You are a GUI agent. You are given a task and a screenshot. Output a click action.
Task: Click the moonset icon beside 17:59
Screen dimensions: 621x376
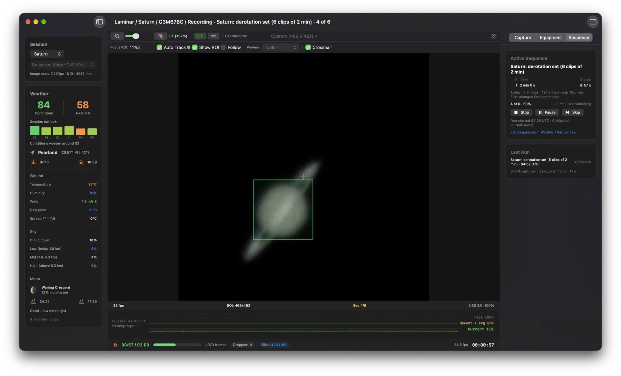click(81, 302)
